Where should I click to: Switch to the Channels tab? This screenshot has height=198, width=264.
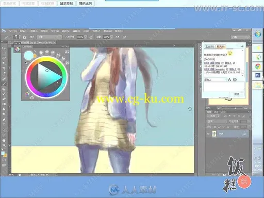216,112
